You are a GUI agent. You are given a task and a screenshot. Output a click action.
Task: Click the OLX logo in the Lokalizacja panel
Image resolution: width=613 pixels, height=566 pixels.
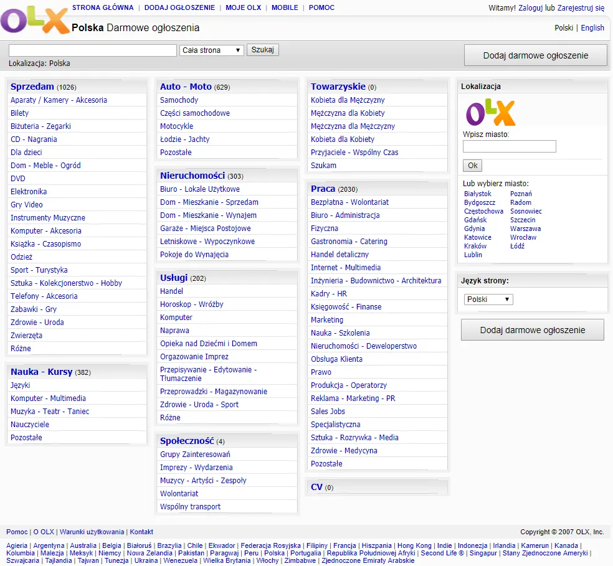click(x=490, y=113)
